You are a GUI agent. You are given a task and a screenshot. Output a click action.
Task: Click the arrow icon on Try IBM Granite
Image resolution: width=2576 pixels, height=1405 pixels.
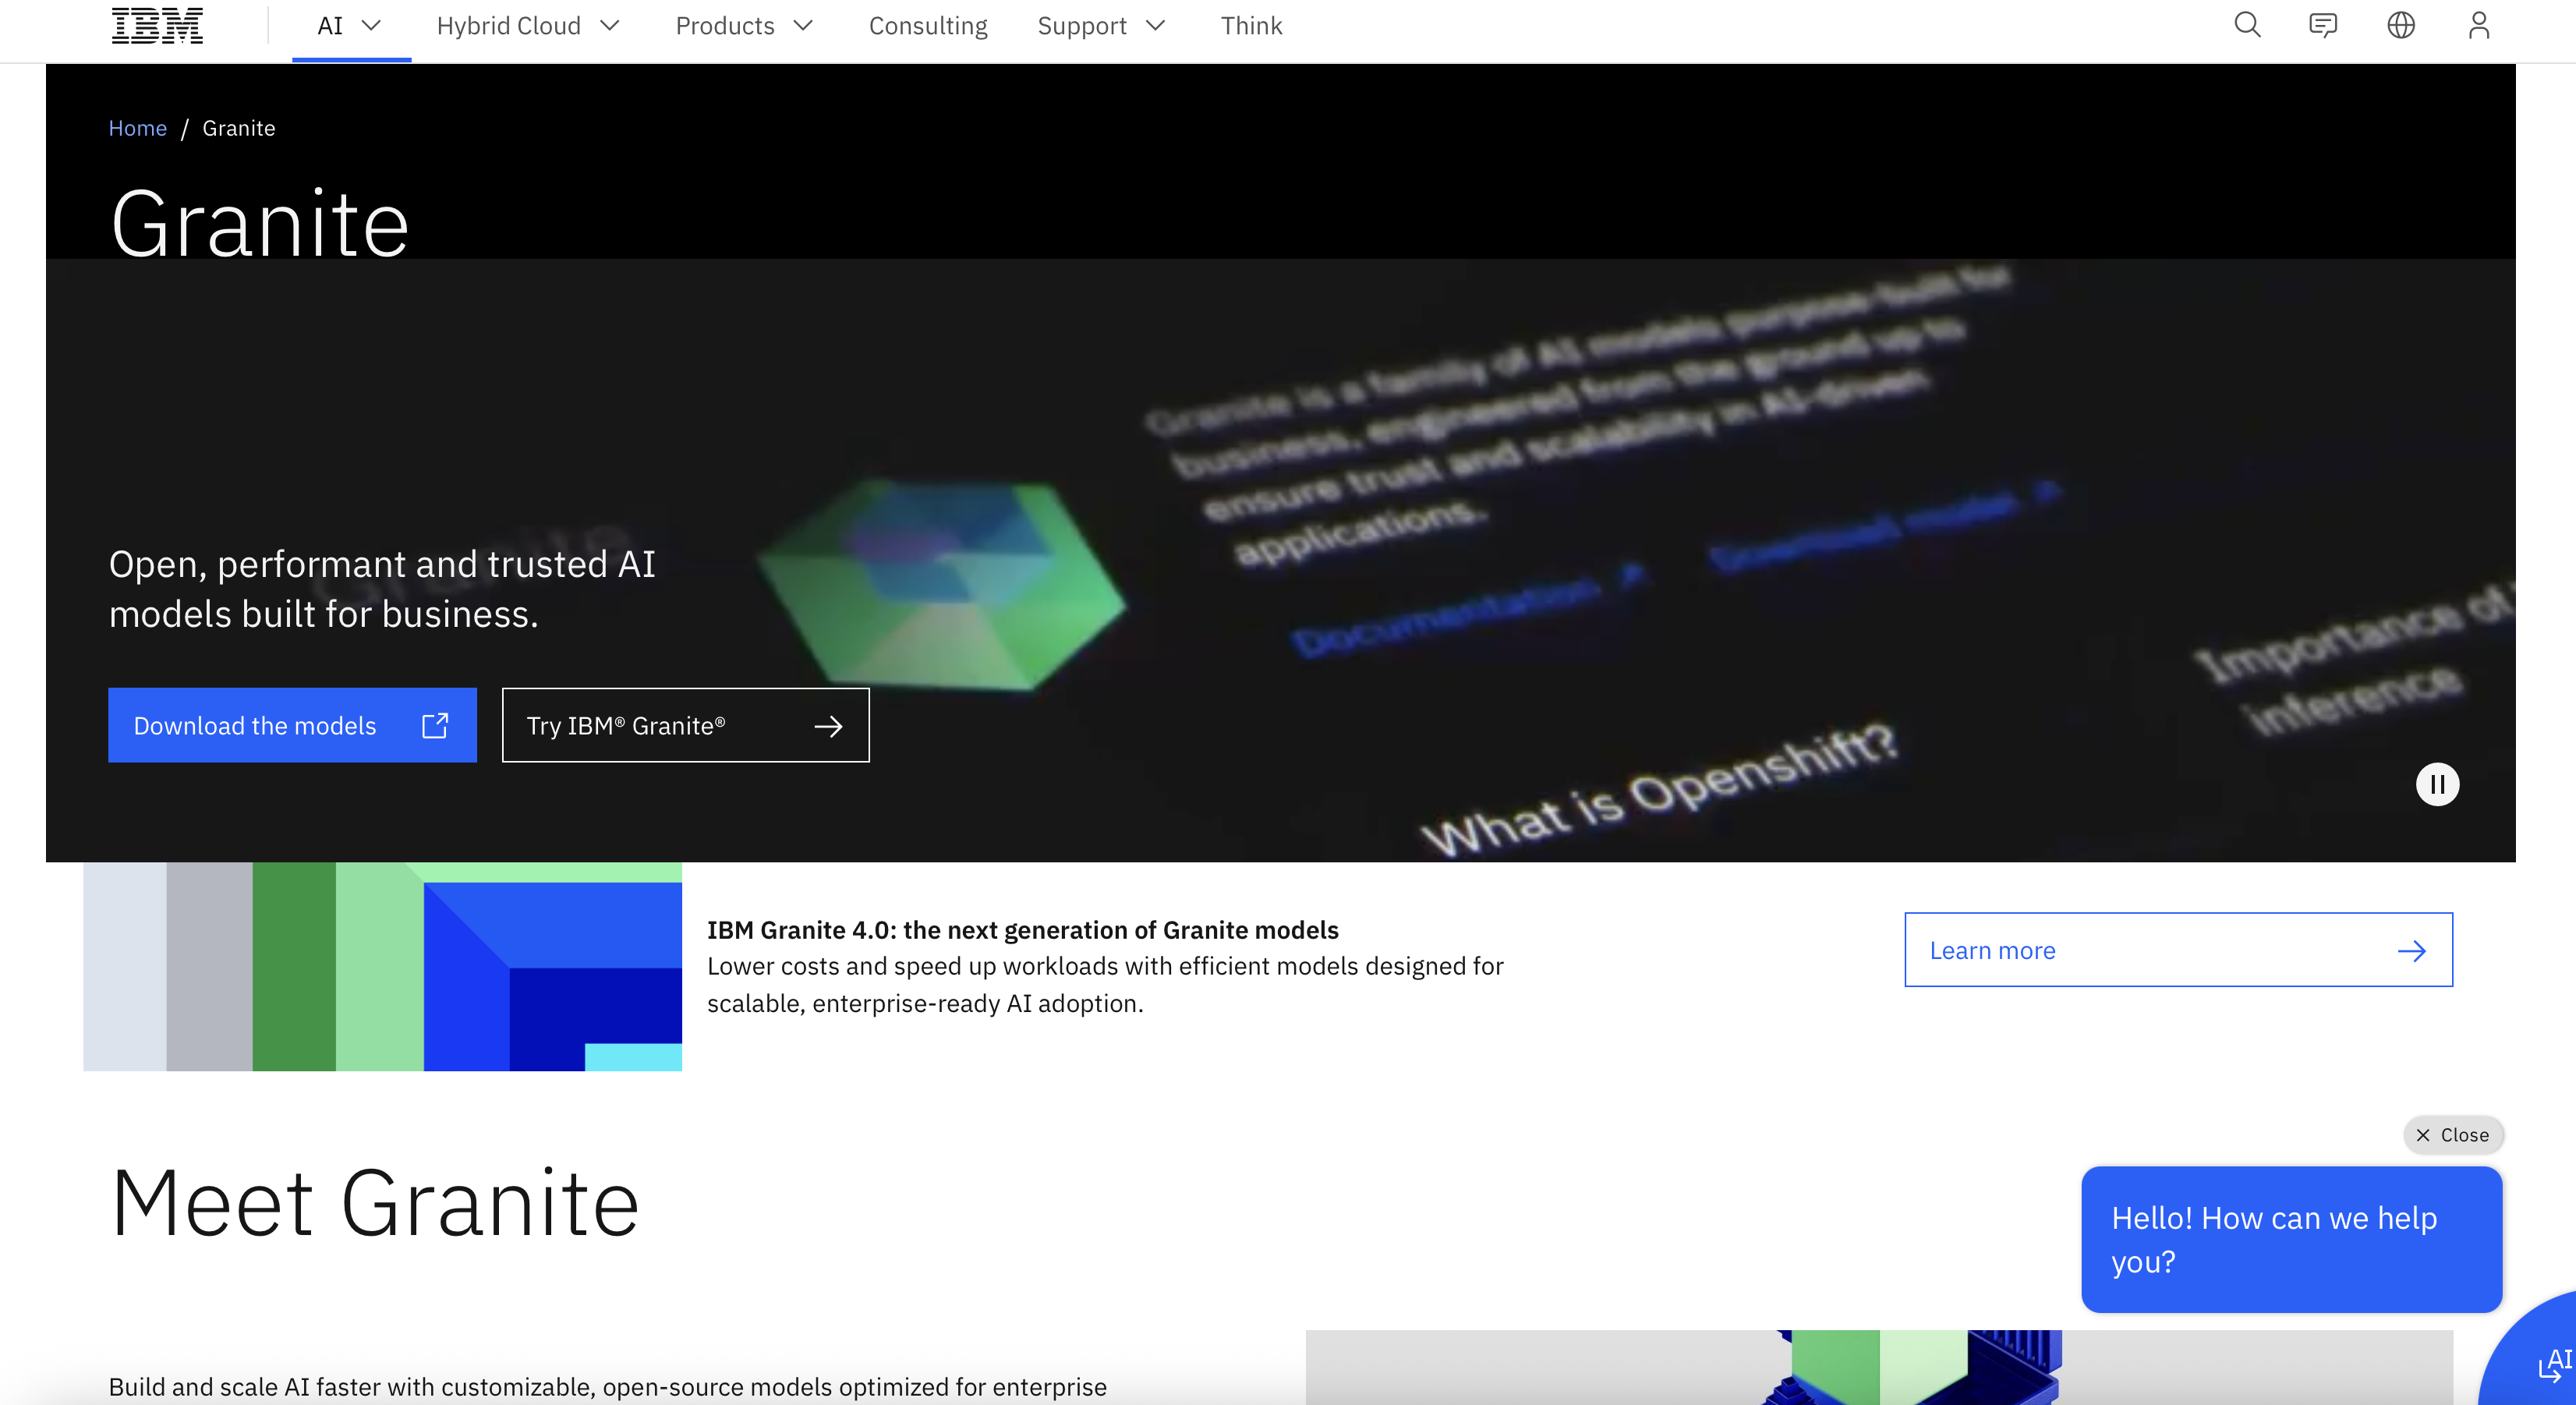830,726
